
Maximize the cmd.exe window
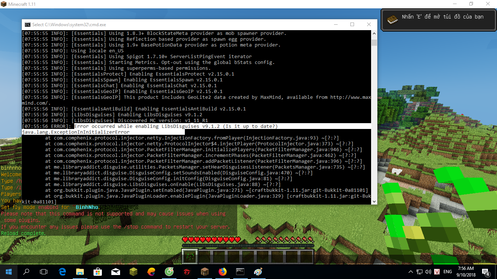(352, 24)
